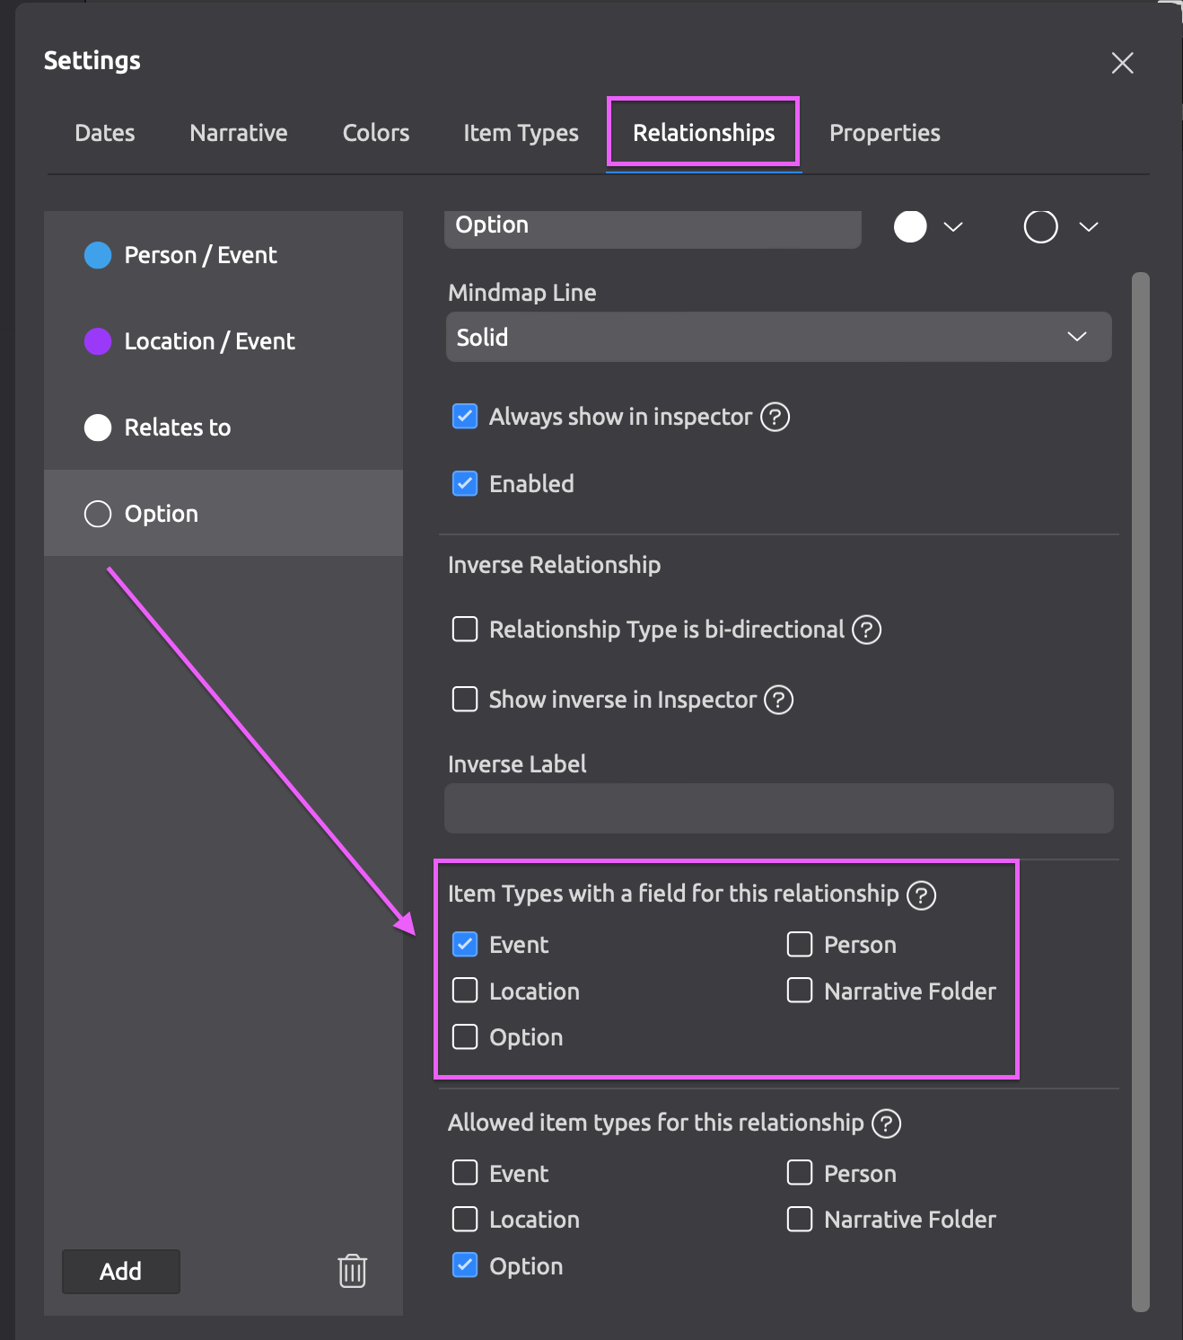Check Relationship Type is bi-directional
Screen dimensions: 1183x1340
465,630
